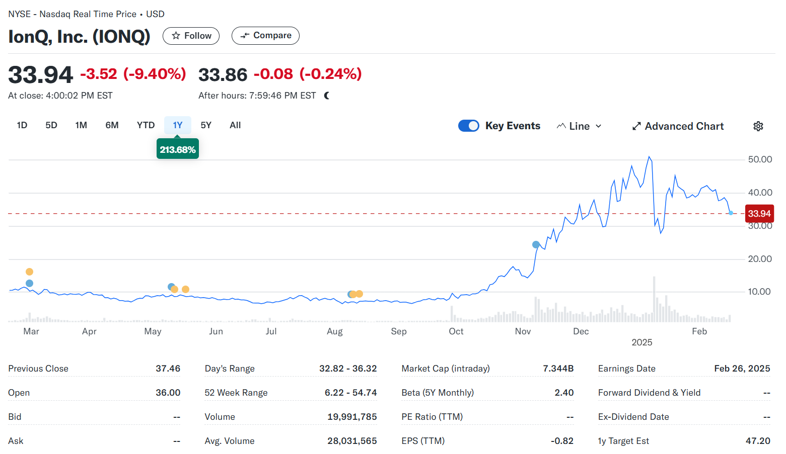The width and height of the screenshot is (786, 454).
Task: Click the EPS (TTM) value -0.82
Action: pyautogui.click(x=562, y=441)
